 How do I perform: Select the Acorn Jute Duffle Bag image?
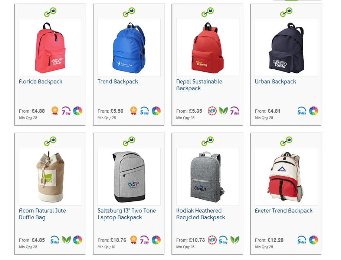coord(50,177)
